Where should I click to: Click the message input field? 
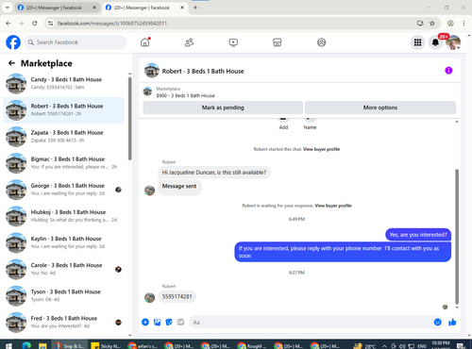[x=312, y=323]
